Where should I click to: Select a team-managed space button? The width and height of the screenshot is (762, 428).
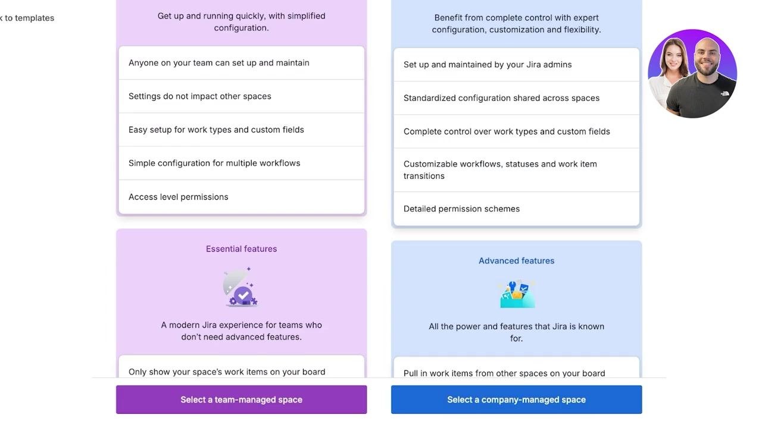tap(241, 399)
